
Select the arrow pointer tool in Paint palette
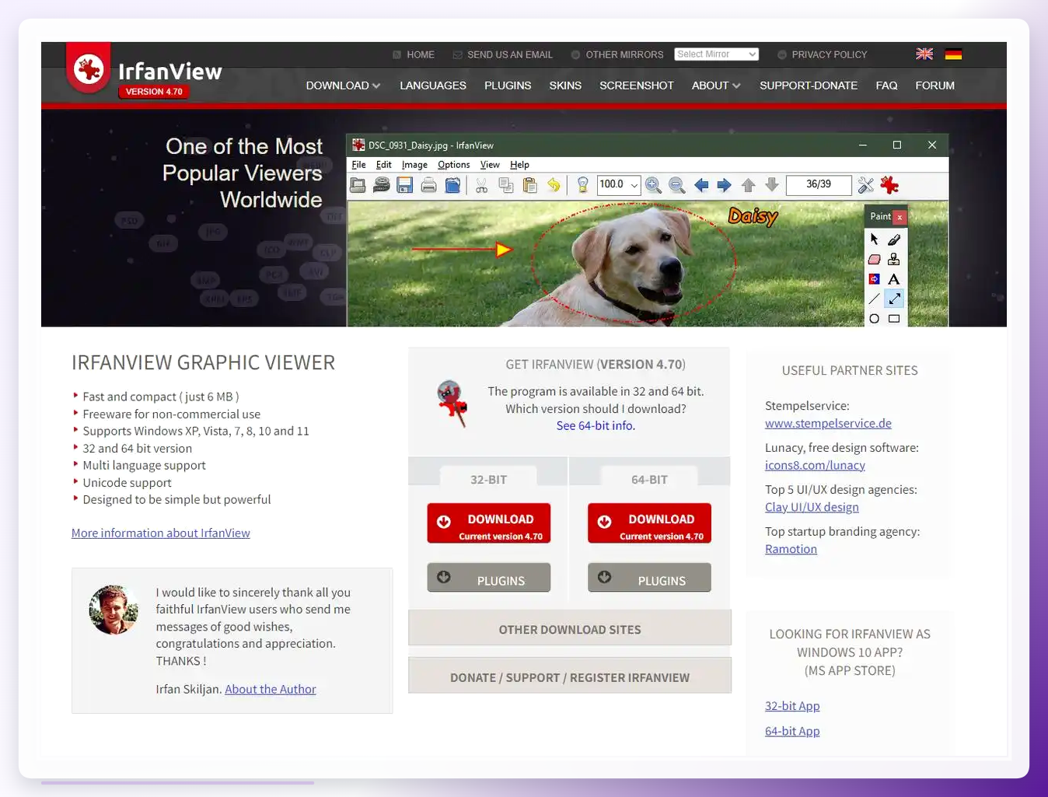click(x=875, y=239)
